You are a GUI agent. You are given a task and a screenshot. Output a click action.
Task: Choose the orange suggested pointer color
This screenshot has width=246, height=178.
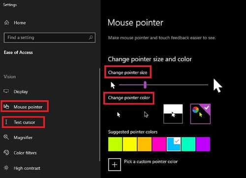[x=145, y=144]
